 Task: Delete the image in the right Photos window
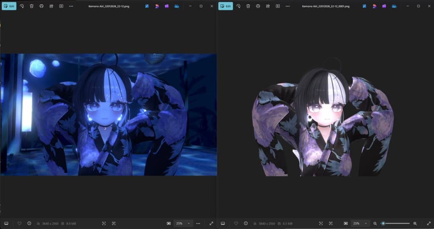tap(248, 6)
